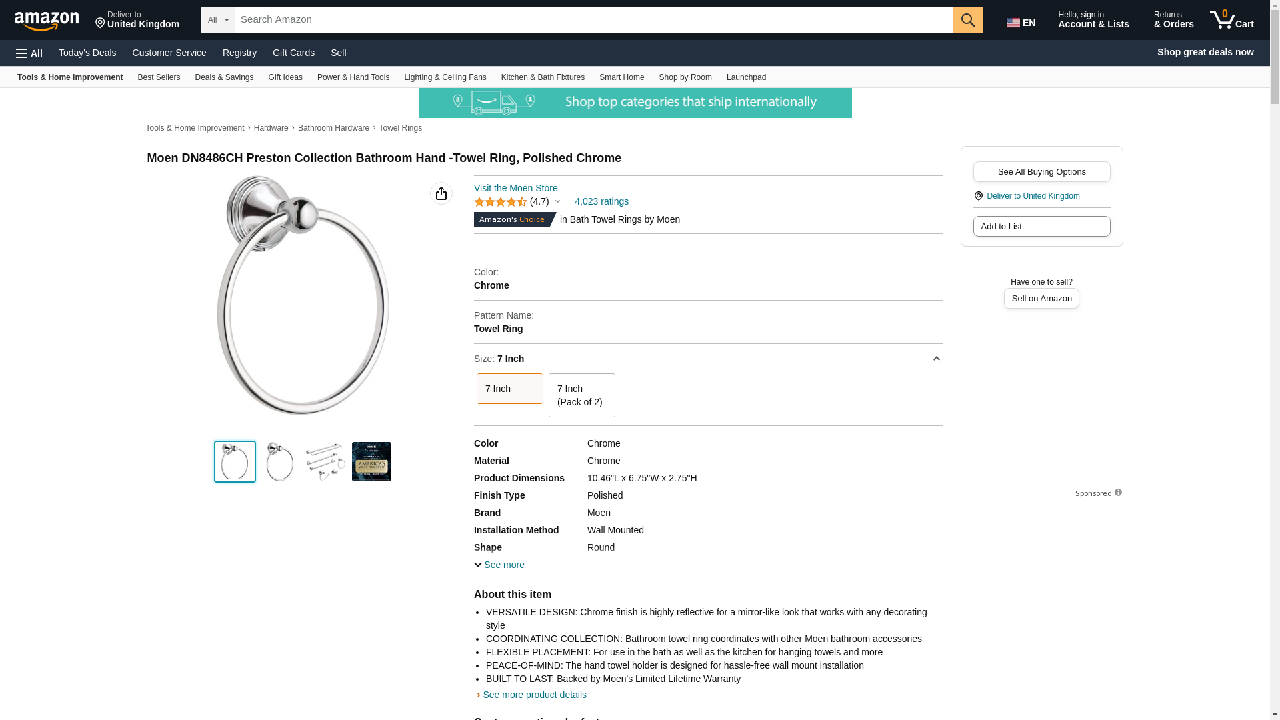Select the towel bar set thumbnail

(325, 461)
